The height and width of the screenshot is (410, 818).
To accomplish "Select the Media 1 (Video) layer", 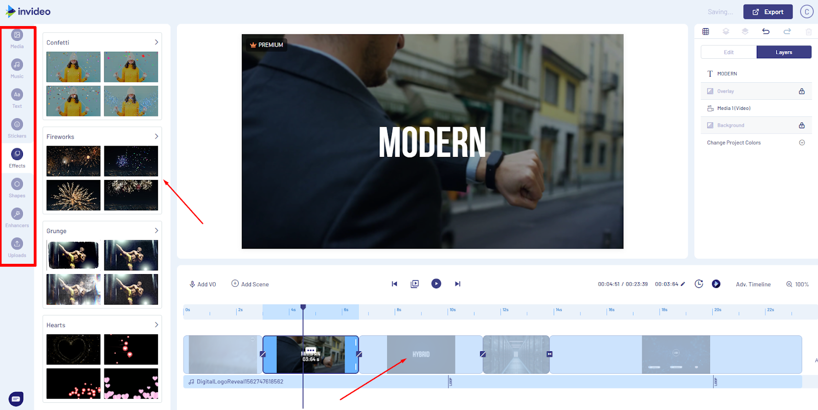I will (756, 108).
